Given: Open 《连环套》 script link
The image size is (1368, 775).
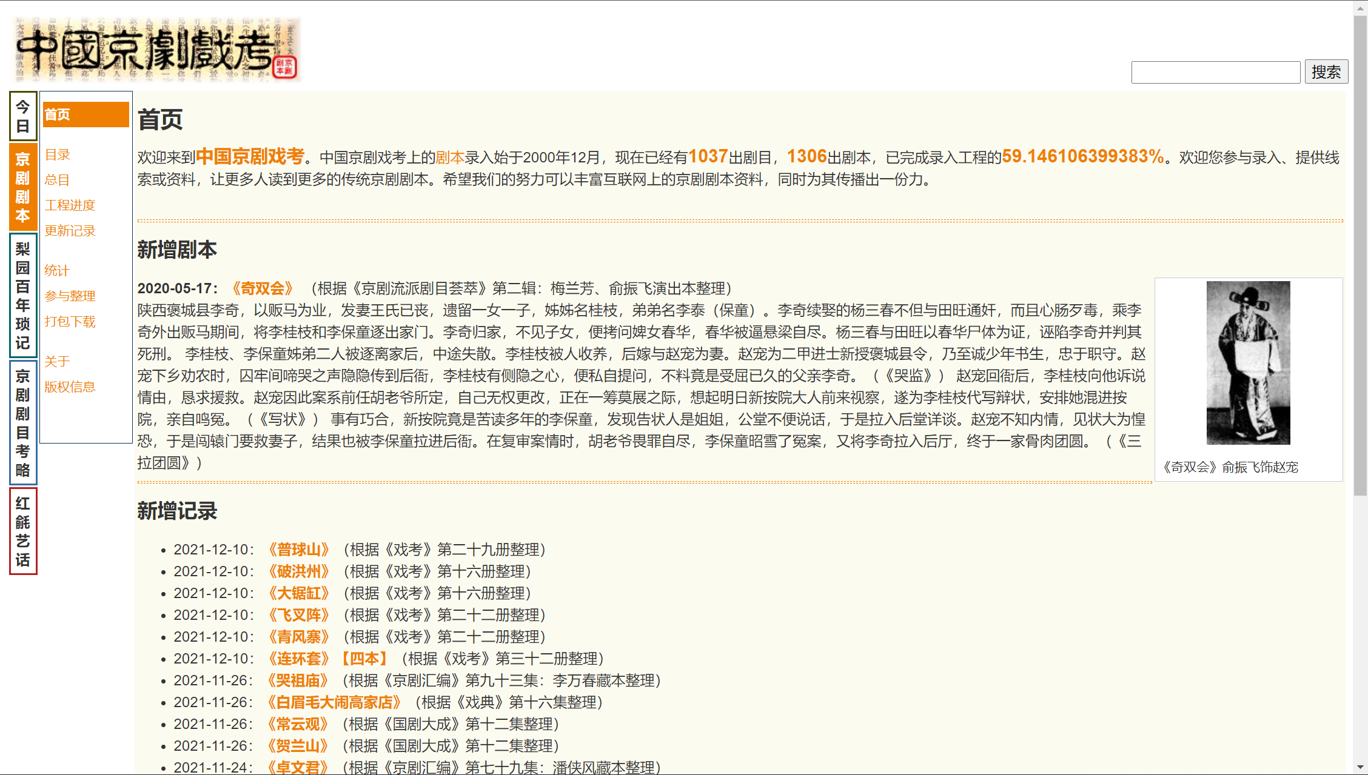Looking at the screenshot, I should (x=298, y=659).
